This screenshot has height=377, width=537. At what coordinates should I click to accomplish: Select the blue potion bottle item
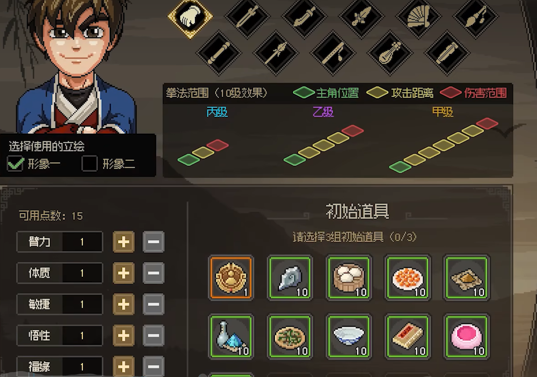[x=231, y=337]
